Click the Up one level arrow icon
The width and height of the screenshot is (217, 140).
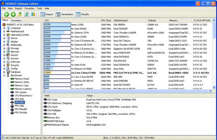tap(20, 14)
